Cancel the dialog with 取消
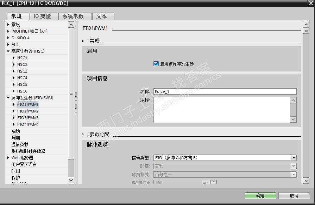 coord(294,196)
